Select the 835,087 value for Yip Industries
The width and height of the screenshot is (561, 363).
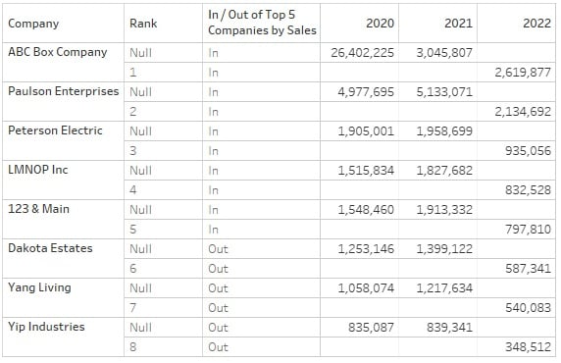pyautogui.click(x=371, y=328)
